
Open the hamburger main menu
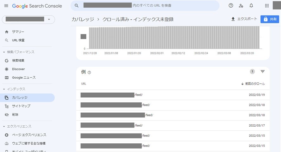point(6,6)
